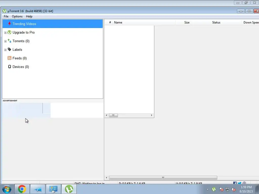This screenshot has height=194, width=259.
Task: Click small list horizontal scrollbar thumb
Action: coord(113,115)
